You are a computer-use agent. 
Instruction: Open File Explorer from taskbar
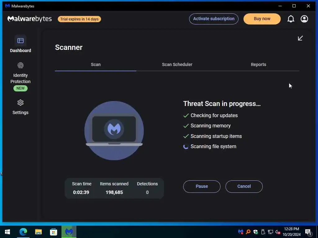click(x=38, y=232)
